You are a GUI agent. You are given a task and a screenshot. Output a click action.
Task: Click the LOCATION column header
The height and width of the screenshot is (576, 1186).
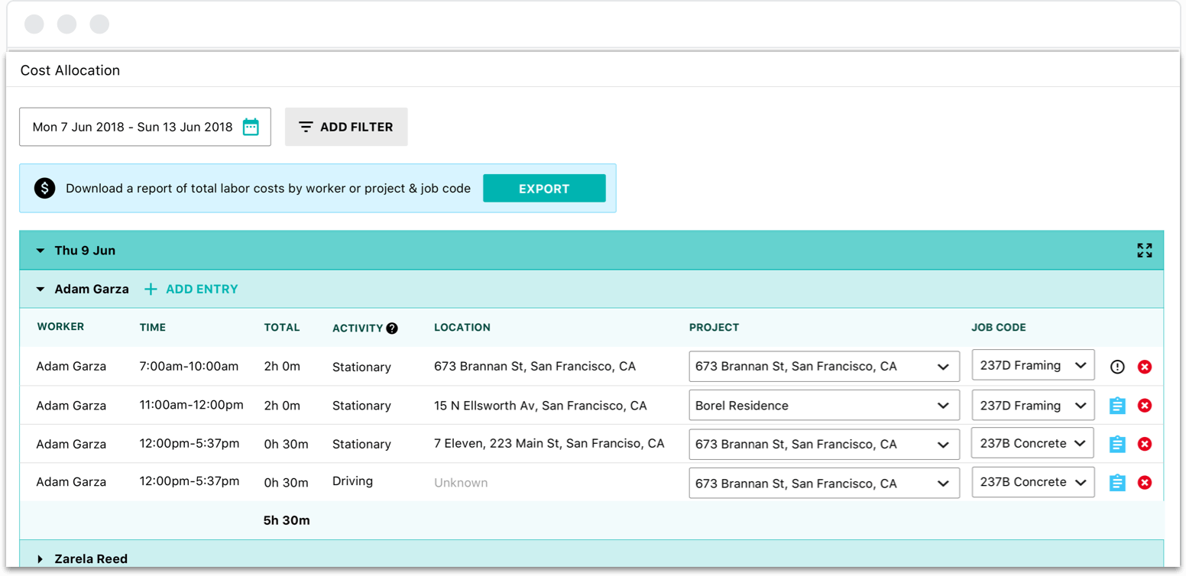462,328
